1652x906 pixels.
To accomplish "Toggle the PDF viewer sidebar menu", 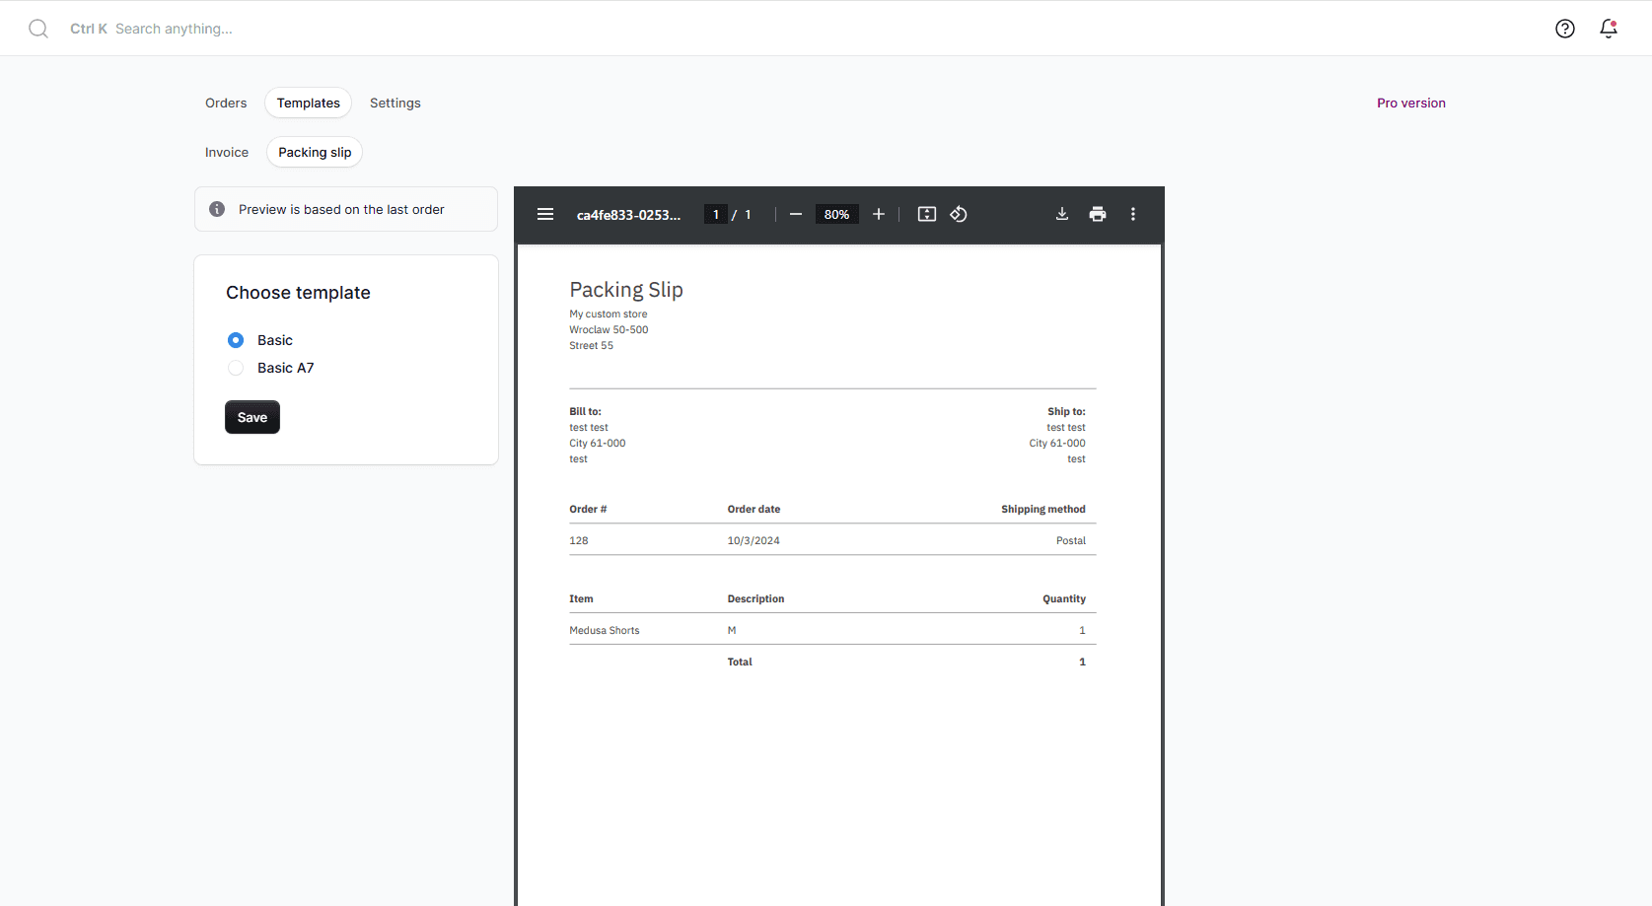I will (545, 214).
